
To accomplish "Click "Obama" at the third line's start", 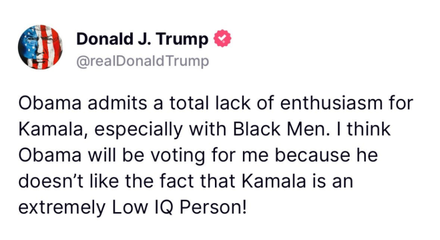I will 50,155.
